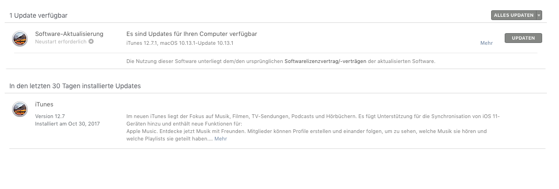Viewport: 559px width, 189px height.
Task: Click the "In den letzten 30 Tagen" heading
Action: pos(75,86)
